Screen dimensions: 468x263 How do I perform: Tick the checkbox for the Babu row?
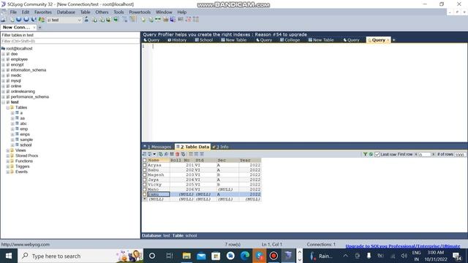(145, 170)
